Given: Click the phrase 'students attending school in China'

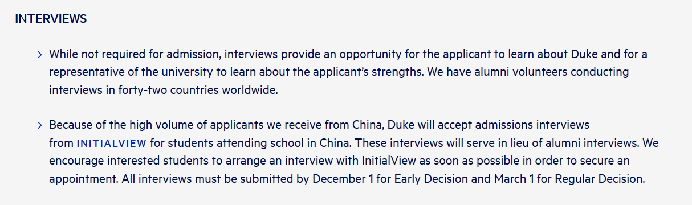Looking at the screenshot, I should (258, 142).
